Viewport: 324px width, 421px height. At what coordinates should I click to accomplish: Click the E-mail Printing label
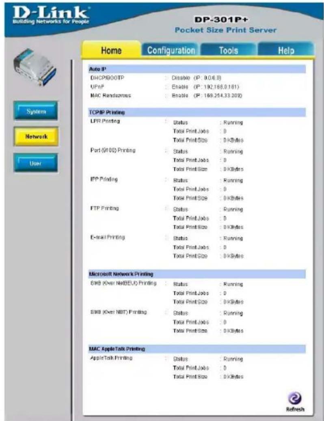108,237
